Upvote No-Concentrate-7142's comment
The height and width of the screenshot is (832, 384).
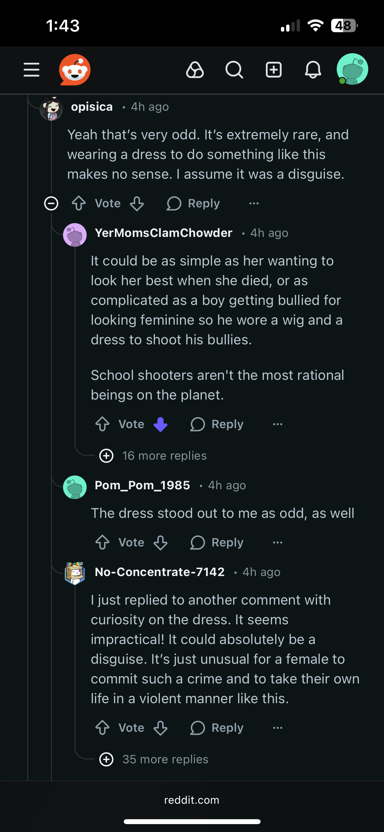click(x=102, y=728)
